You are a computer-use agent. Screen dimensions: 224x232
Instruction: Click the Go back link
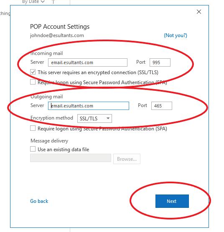pyautogui.click(x=39, y=201)
